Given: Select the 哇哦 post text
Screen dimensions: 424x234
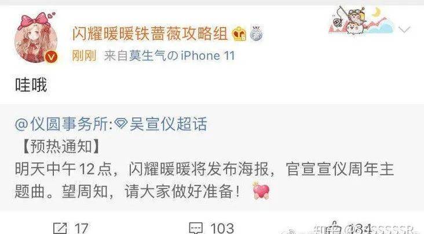Looking at the screenshot, I should (31, 85).
